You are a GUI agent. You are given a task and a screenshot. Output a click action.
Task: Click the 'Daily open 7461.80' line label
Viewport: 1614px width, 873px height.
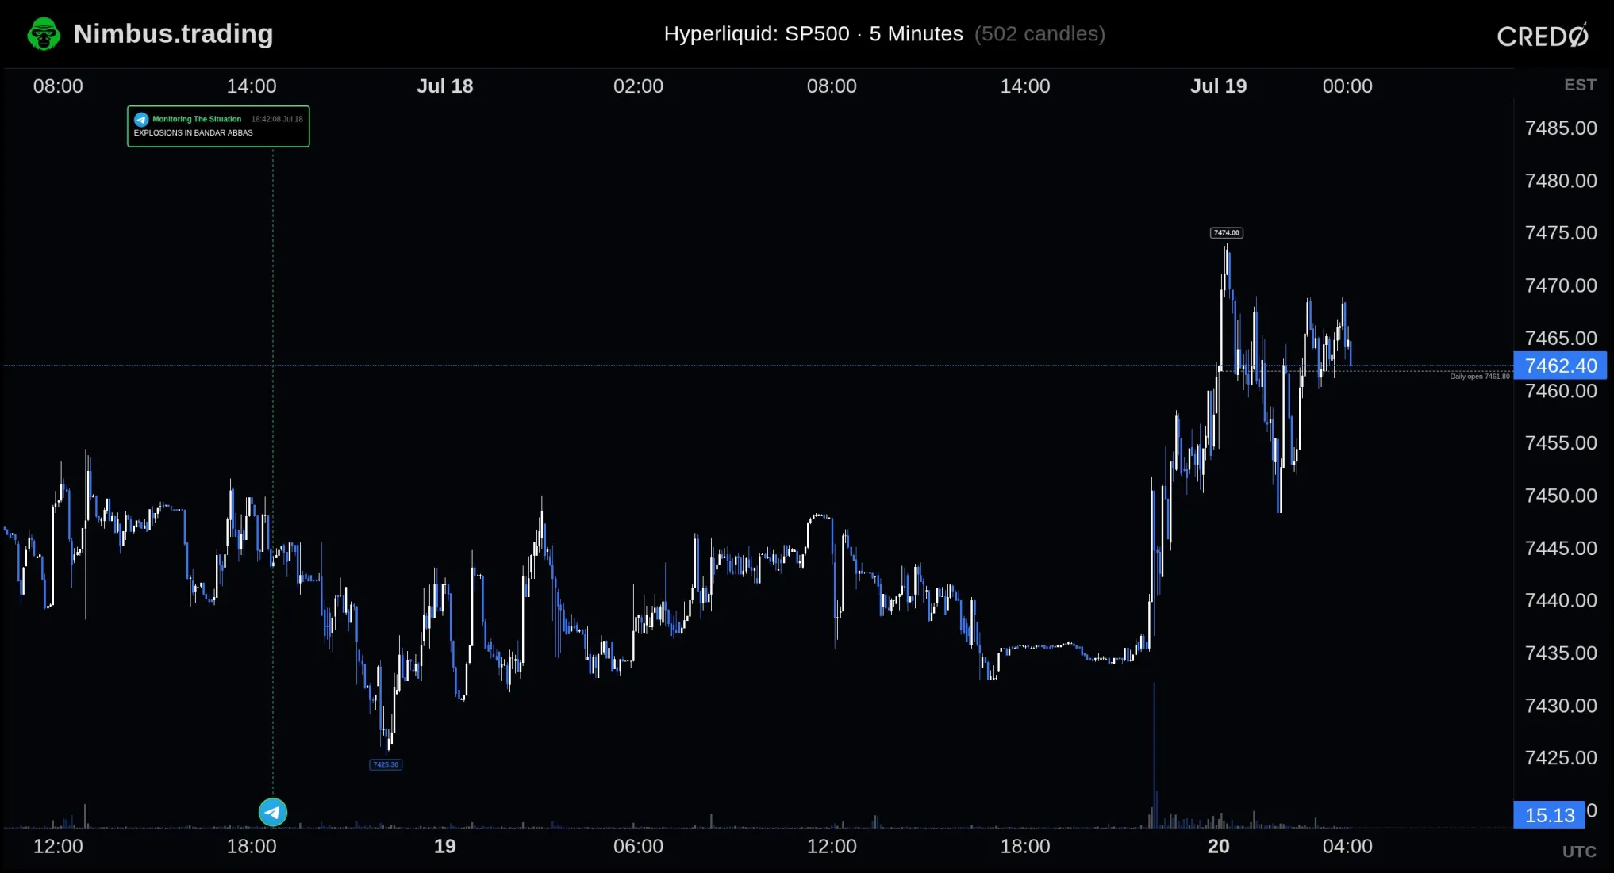1480,377
